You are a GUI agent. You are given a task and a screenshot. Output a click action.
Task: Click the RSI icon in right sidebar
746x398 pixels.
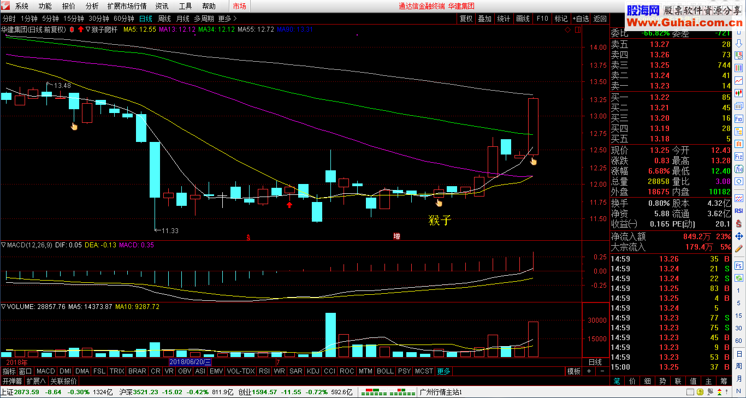[x=739, y=210]
